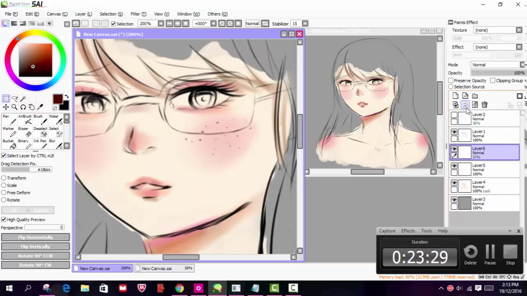Open the Filter menu
The height and width of the screenshot is (296, 527).
coord(138,14)
